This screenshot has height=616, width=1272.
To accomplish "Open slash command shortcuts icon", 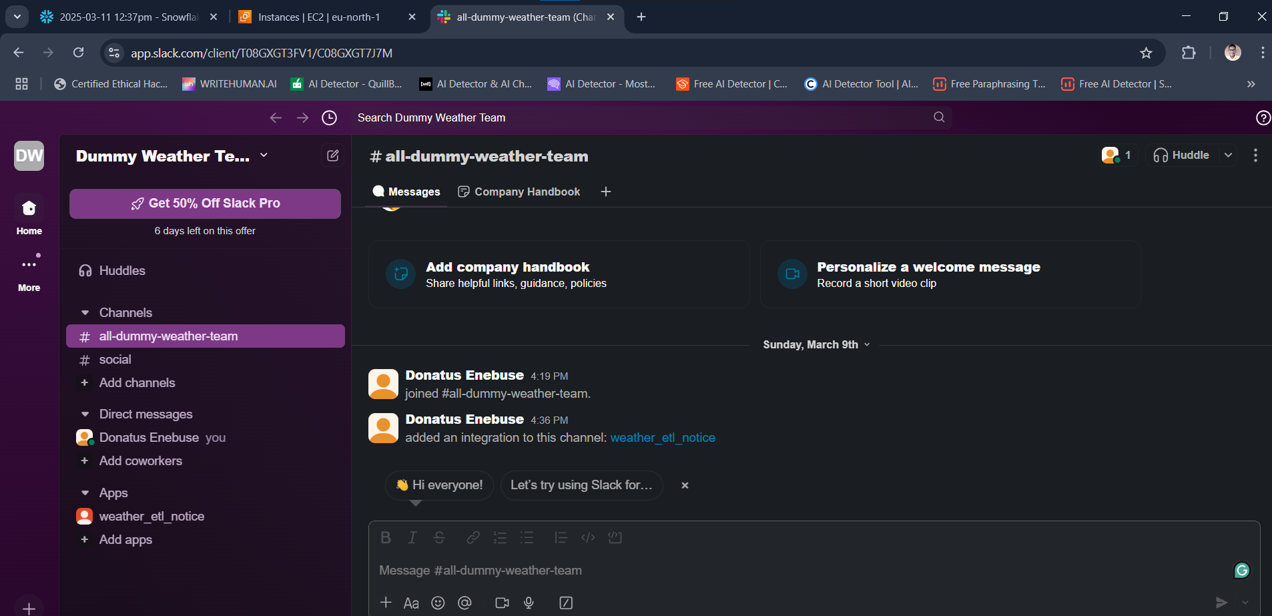I will point(566,603).
